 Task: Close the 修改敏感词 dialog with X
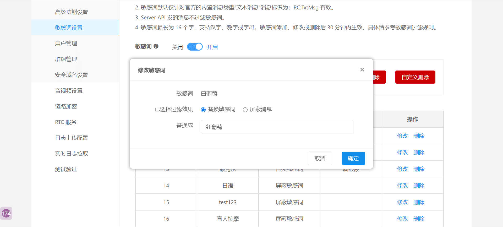click(x=362, y=69)
